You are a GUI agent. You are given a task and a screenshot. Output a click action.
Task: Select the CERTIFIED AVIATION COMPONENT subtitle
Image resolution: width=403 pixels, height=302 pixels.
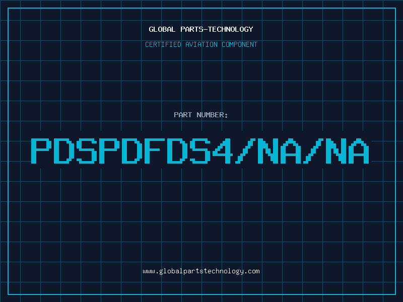201,44
